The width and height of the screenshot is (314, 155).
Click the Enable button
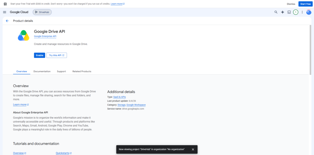pyautogui.click(x=40, y=55)
